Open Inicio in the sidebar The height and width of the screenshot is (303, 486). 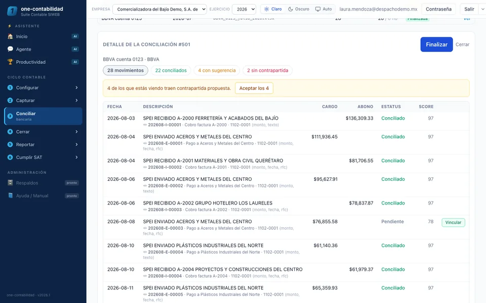pos(43,36)
